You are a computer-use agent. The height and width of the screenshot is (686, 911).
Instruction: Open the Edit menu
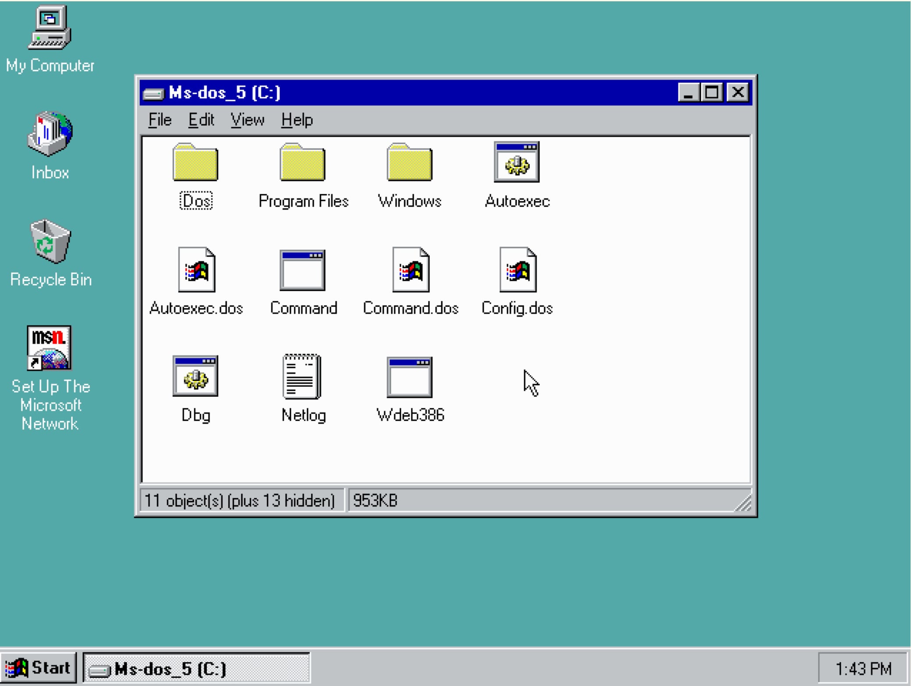point(201,120)
